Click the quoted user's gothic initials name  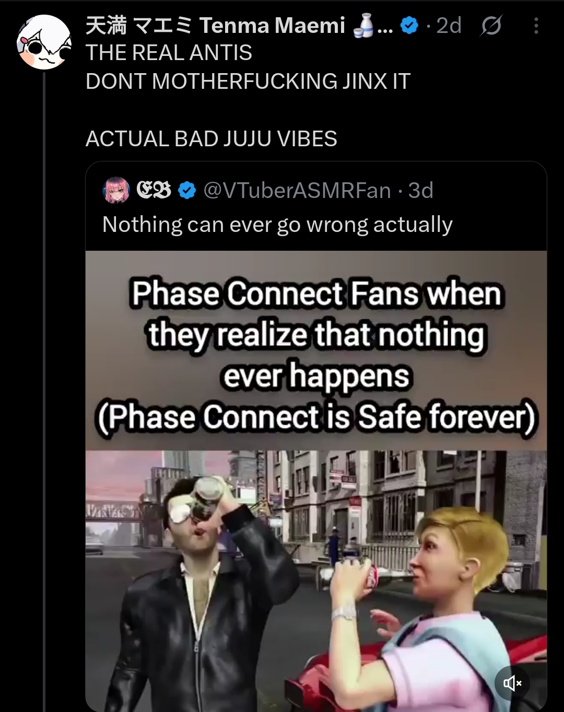[x=154, y=191]
